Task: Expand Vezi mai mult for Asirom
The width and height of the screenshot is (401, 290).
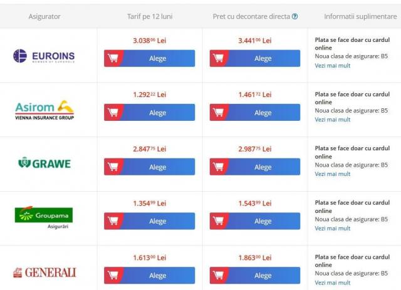Action: 332,120
